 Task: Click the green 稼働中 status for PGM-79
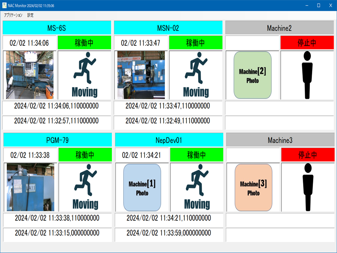[85, 155]
